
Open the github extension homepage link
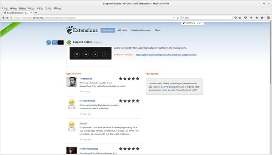tap(166, 55)
